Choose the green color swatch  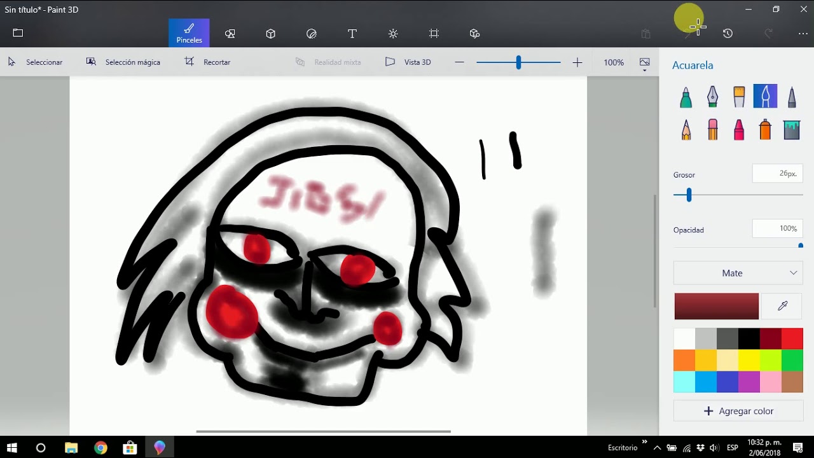[x=792, y=360]
